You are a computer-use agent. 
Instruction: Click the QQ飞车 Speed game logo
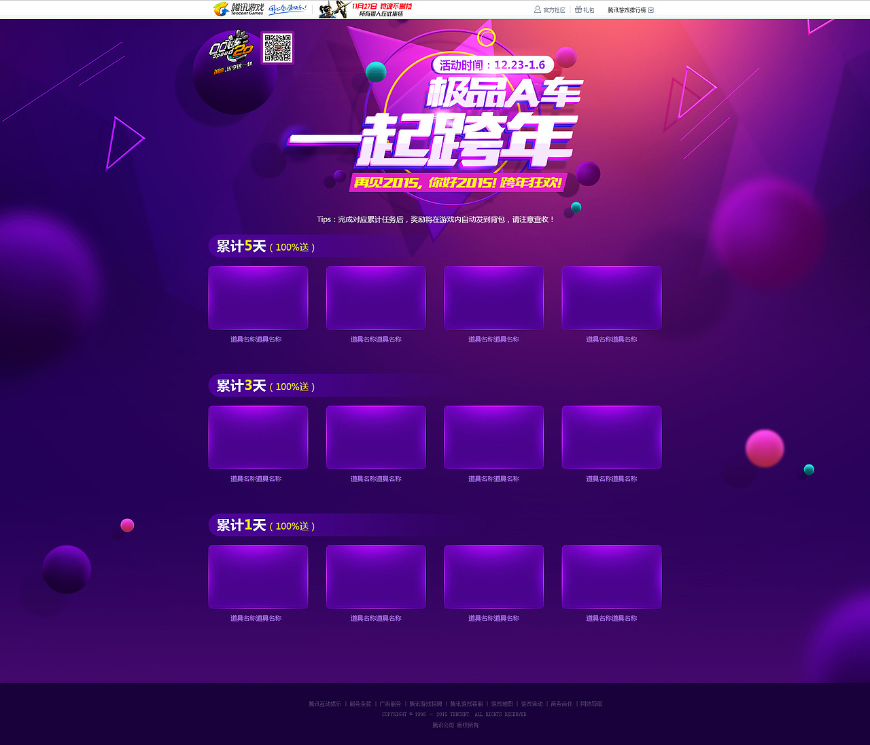point(232,52)
